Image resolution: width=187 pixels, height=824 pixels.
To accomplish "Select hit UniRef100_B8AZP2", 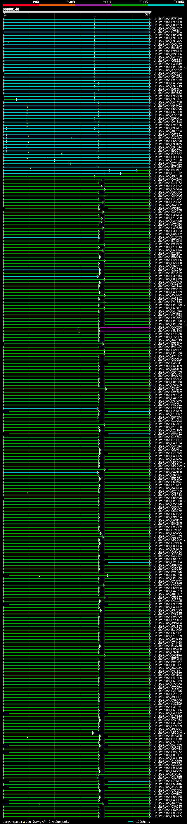I will 168,48.
